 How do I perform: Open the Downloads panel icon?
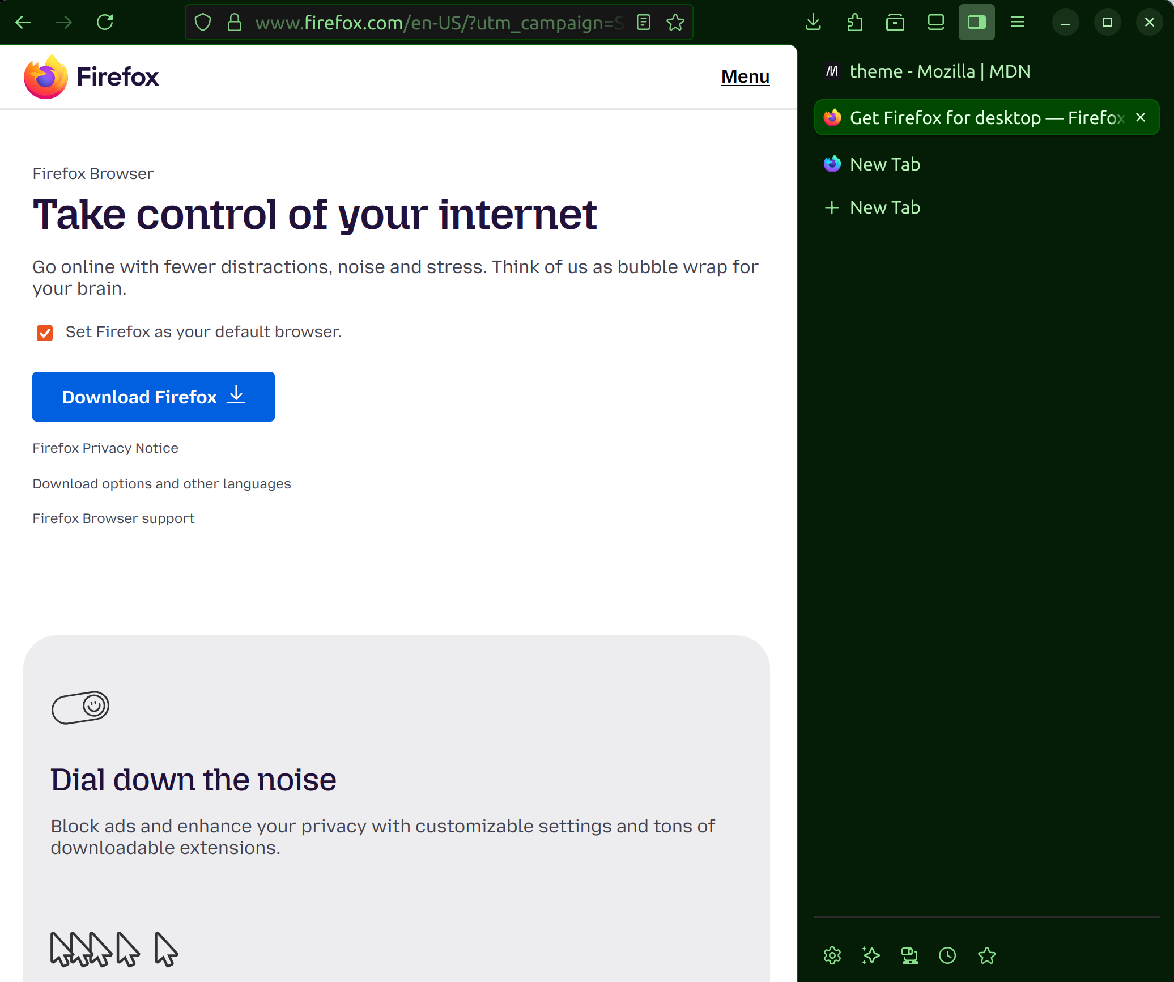813,23
